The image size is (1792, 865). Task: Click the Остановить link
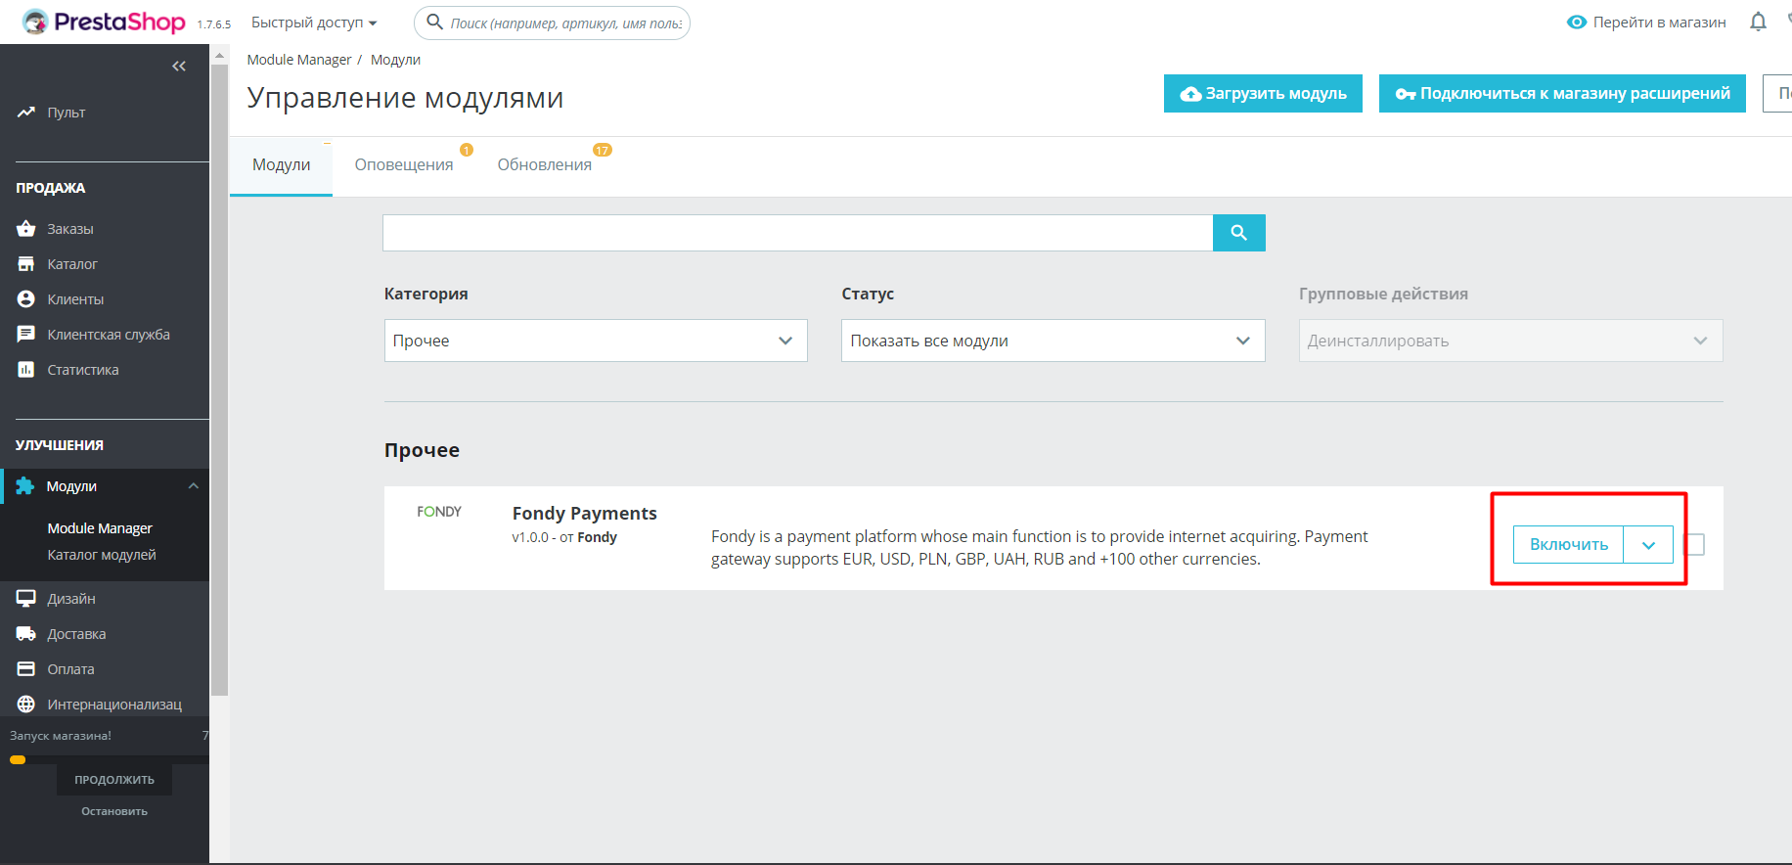coord(114,811)
